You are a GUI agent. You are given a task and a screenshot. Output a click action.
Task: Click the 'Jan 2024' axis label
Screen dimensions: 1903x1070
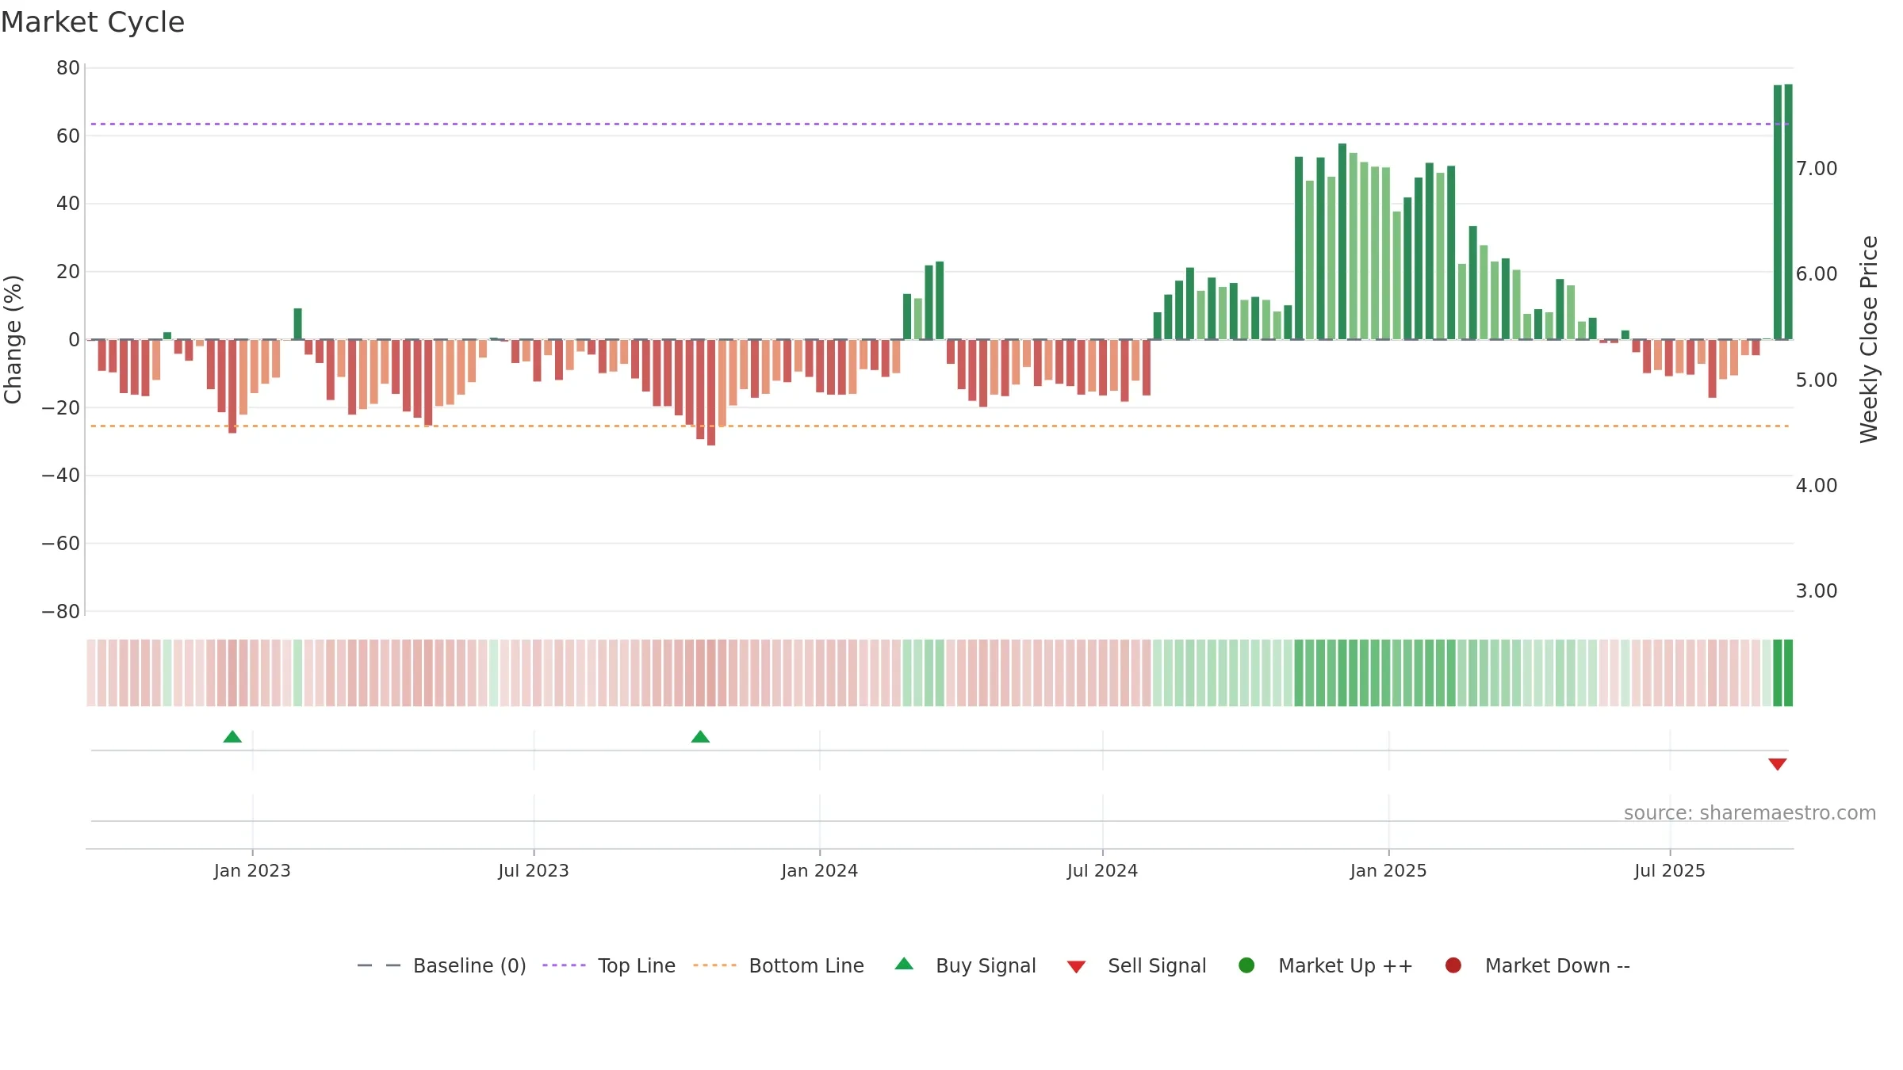point(819,870)
